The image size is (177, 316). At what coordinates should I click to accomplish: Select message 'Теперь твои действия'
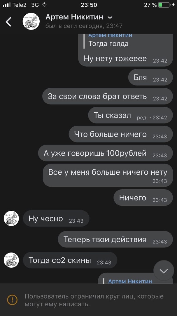pyautogui.click(x=115, y=239)
